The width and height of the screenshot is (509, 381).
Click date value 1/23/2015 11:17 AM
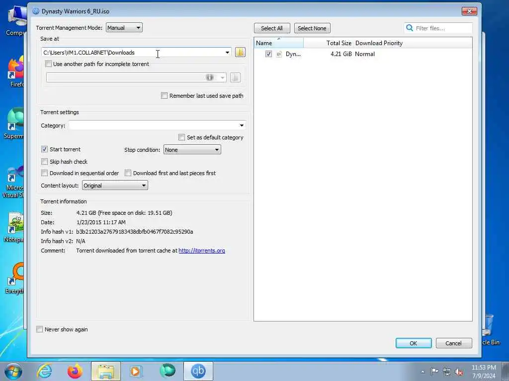pos(101,222)
